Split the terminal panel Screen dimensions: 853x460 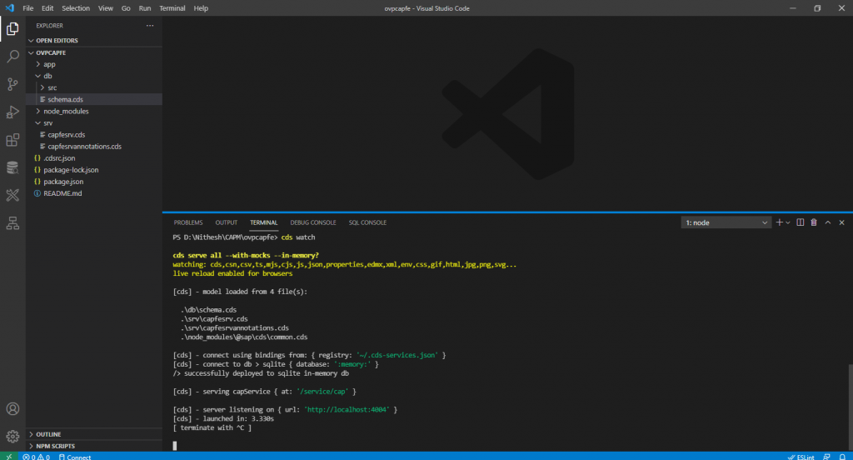[801, 222]
